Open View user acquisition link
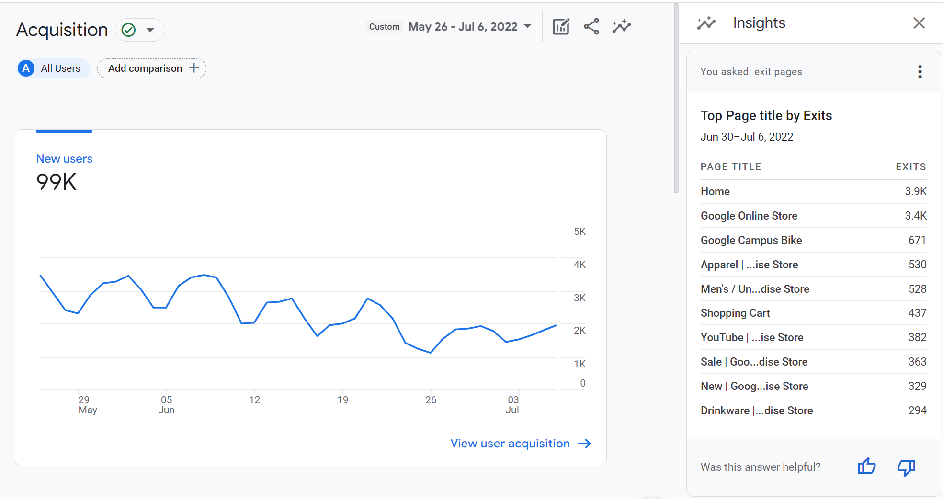 coord(520,444)
